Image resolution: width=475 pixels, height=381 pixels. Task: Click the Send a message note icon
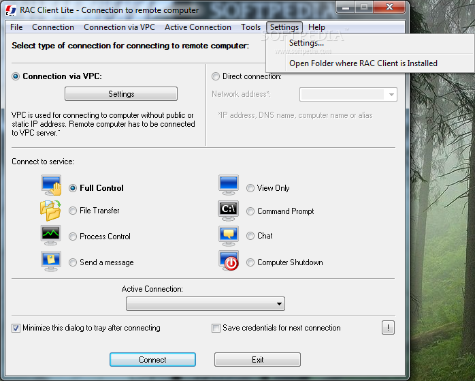(51, 262)
